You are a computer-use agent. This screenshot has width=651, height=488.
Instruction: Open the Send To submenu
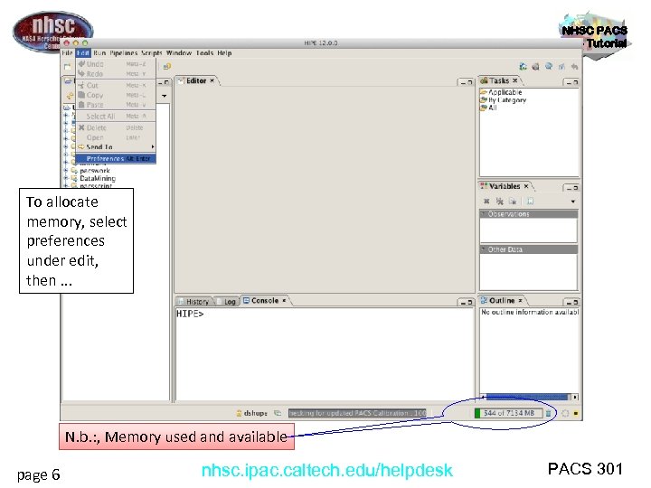pyautogui.click(x=116, y=147)
